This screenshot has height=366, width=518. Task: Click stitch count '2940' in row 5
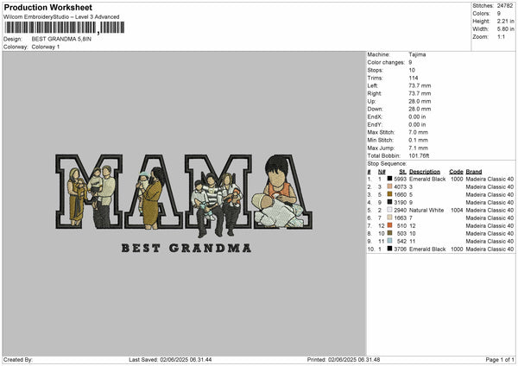tap(400, 210)
